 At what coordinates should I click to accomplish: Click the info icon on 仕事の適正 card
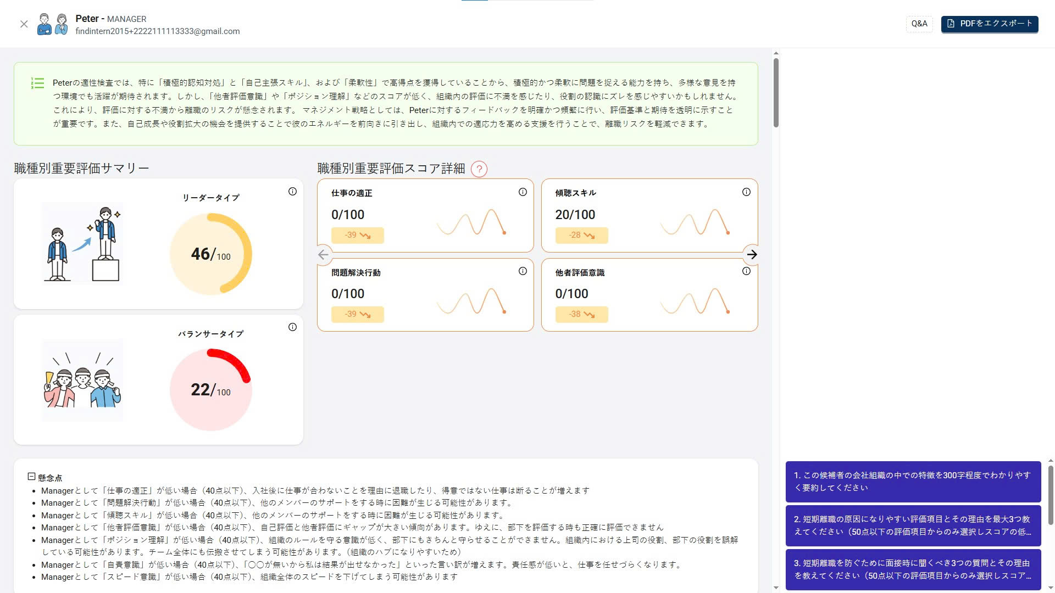click(522, 192)
